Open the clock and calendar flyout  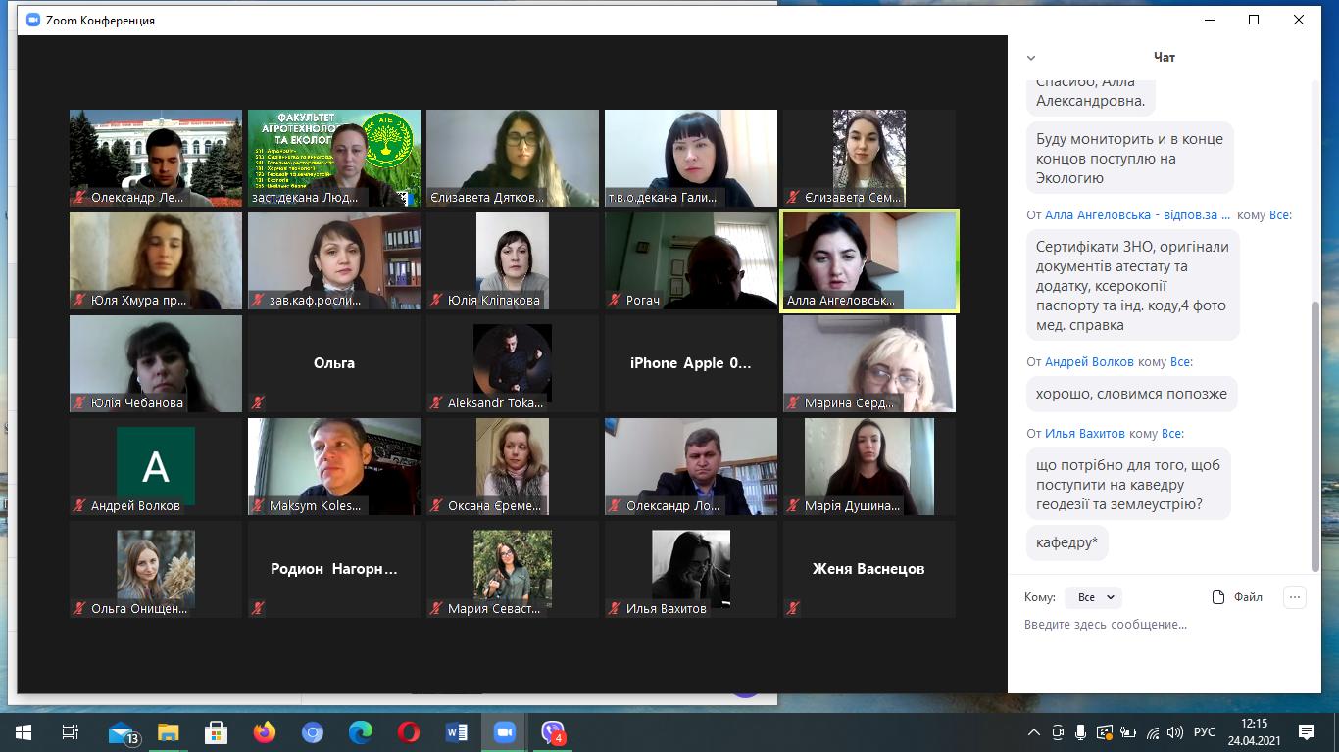tap(1253, 732)
